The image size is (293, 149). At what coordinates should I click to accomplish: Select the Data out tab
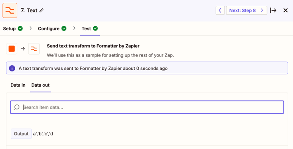point(40,85)
